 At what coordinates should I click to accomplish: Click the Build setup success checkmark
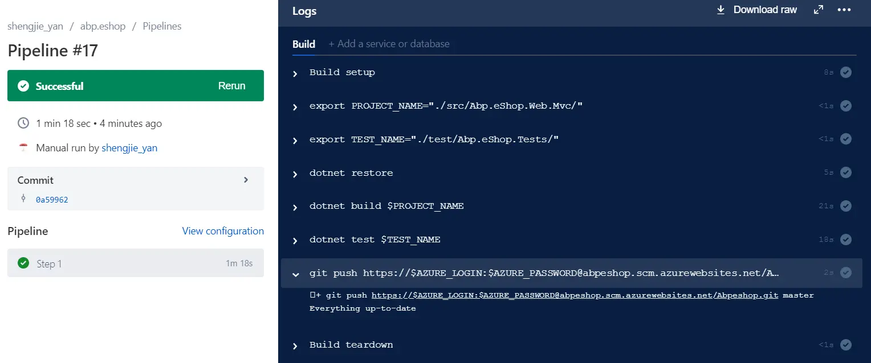coord(846,72)
